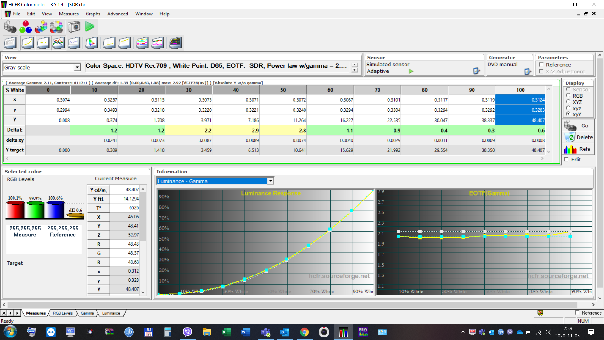The width and height of the screenshot is (604, 340).
Task: Open the luminance curve graph monitor icon
Action: [28, 43]
